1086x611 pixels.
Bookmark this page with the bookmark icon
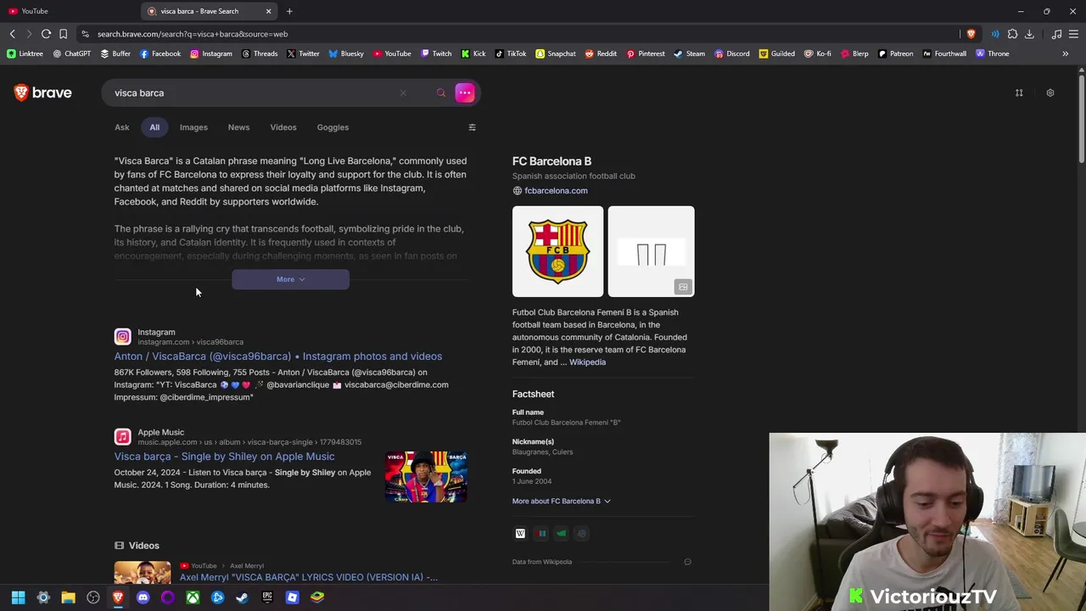coord(63,34)
